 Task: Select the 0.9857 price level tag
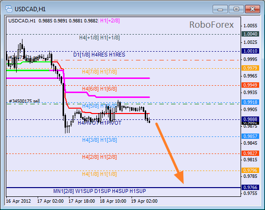click(x=250, y=136)
